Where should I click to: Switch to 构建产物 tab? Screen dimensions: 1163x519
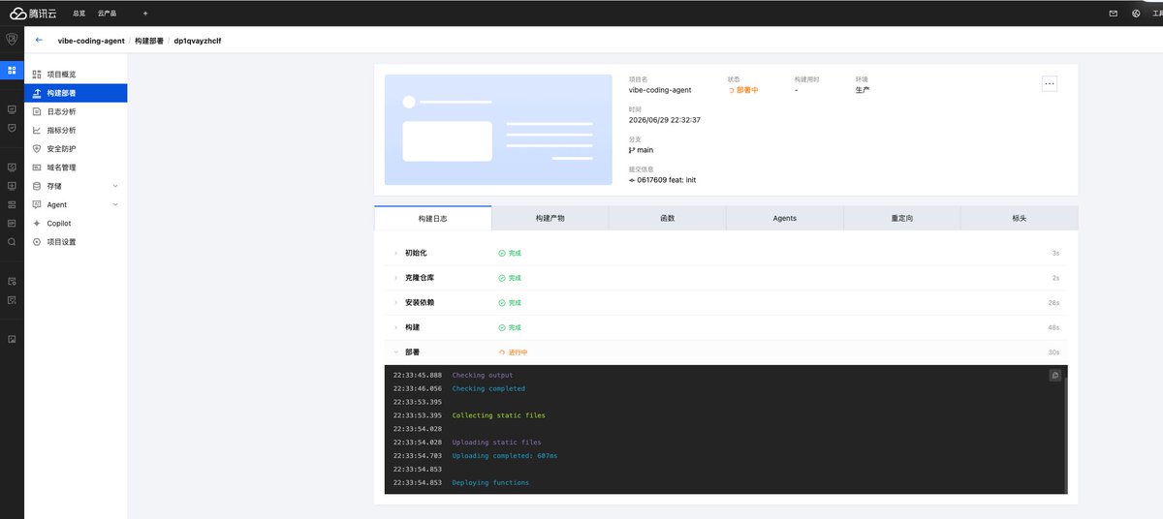click(550, 218)
